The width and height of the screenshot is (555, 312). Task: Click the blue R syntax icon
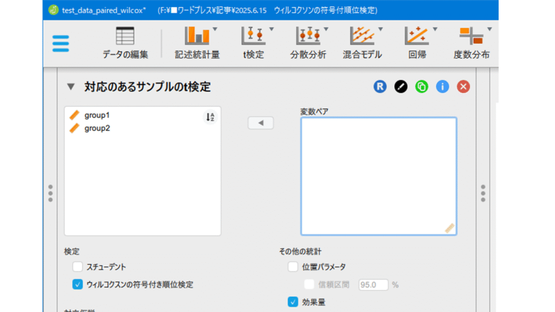[x=380, y=87]
